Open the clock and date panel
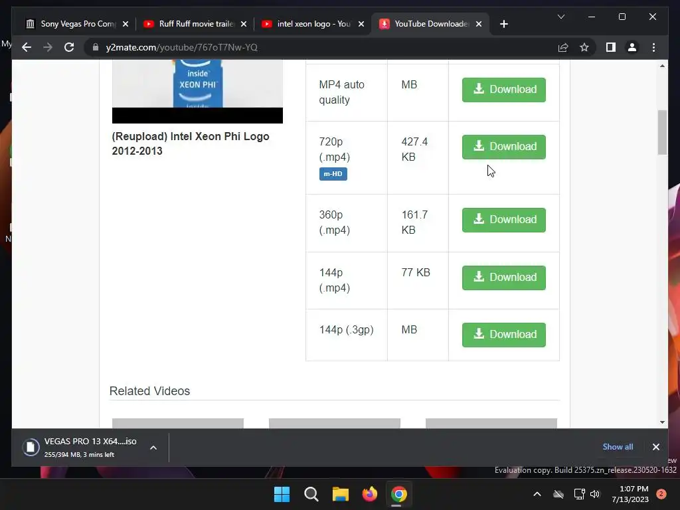Image resolution: width=680 pixels, height=510 pixels. [x=630, y=494]
